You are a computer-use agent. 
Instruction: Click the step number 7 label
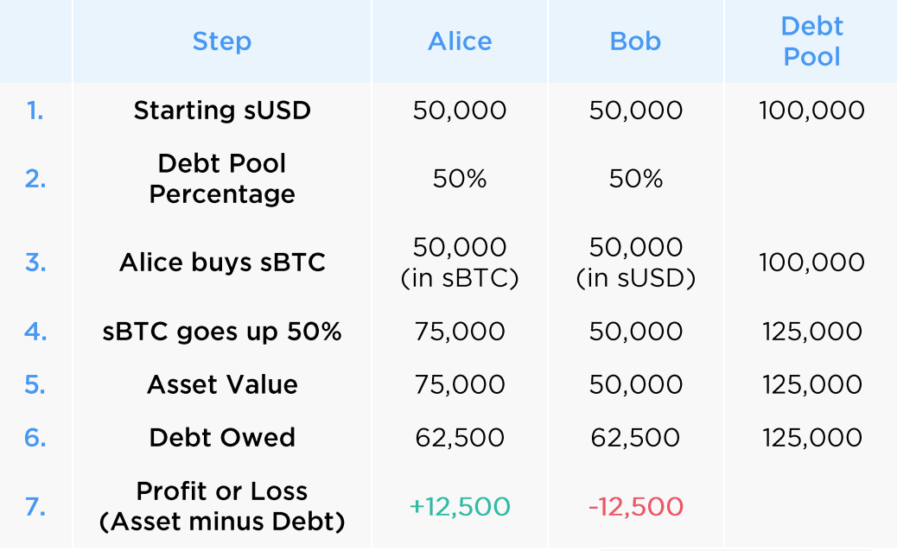click(x=35, y=507)
